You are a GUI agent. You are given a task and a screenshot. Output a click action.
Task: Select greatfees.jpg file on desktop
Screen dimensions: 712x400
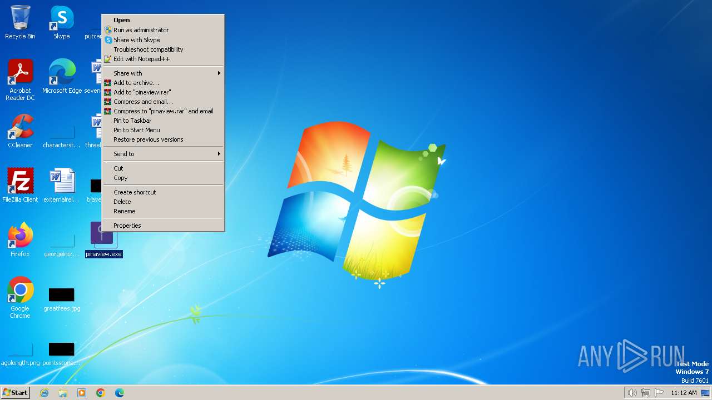pyautogui.click(x=62, y=299)
